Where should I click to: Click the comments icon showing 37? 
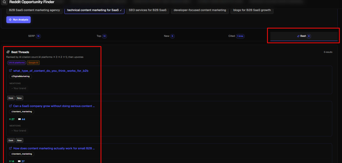point(19,161)
